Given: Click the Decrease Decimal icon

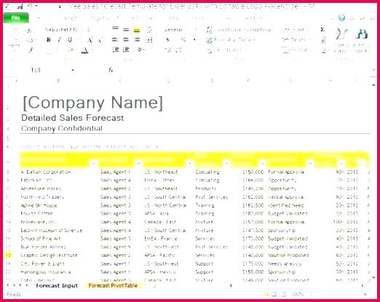Looking at the screenshot, I should [179, 50].
